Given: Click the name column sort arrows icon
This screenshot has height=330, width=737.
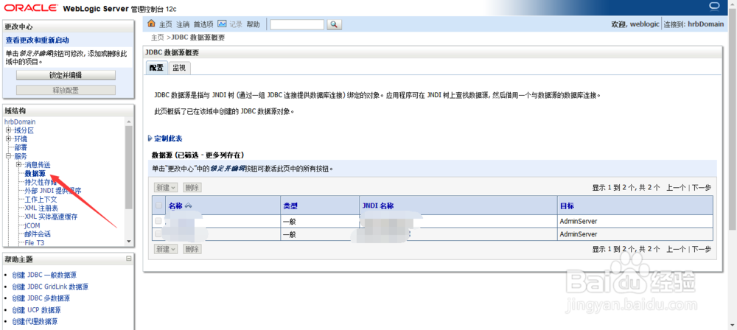Looking at the screenshot, I should (x=189, y=206).
